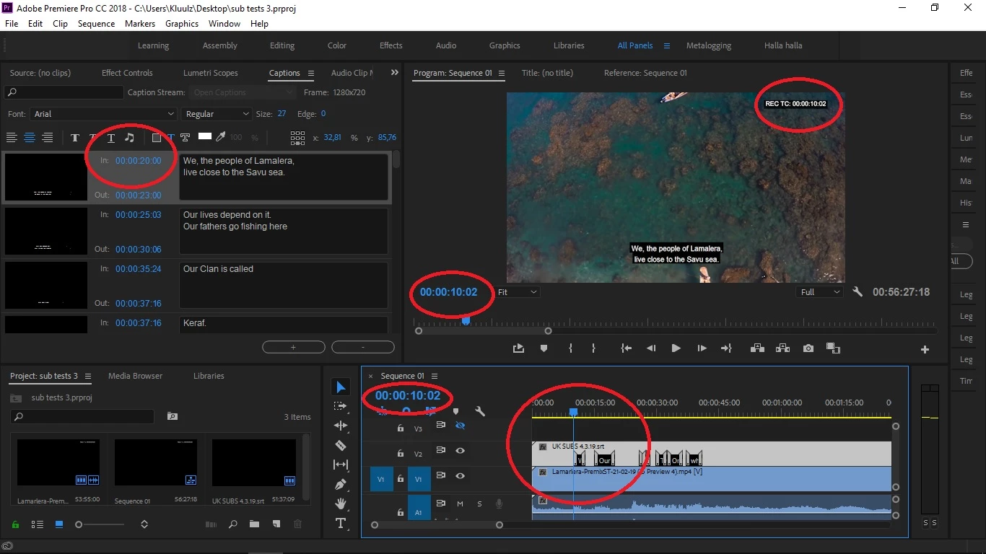The height and width of the screenshot is (554, 986).
Task: Click the Comparison View button in monitor
Action: pos(834,348)
